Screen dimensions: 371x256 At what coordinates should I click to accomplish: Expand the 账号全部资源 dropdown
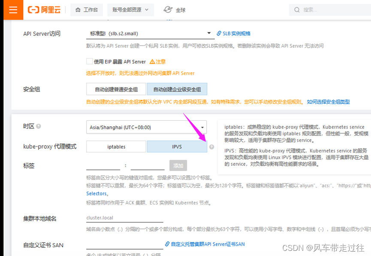tap(130, 10)
